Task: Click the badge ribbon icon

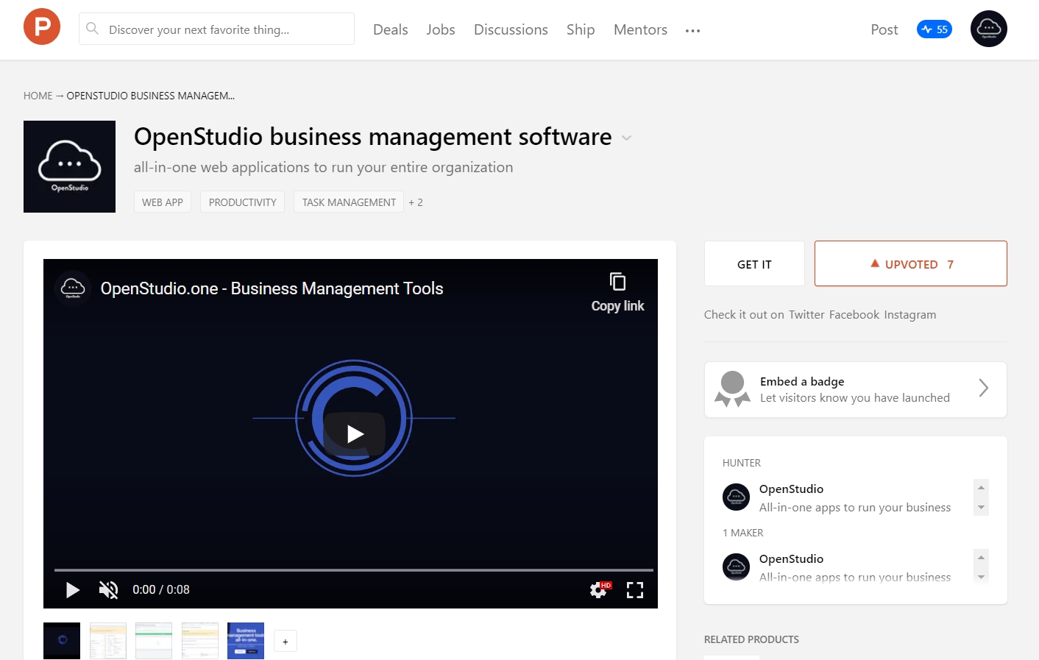Action: tap(732, 389)
